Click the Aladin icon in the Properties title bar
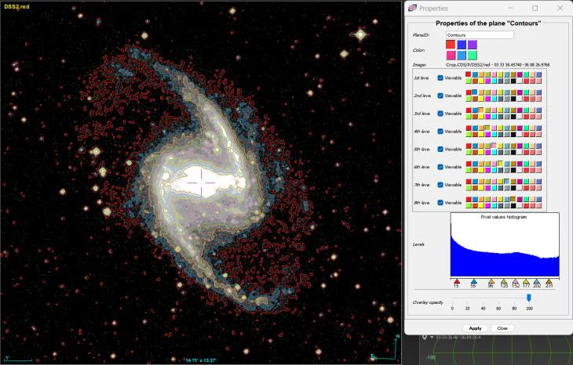 tap(412, 8)
